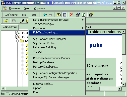Select the Databases folder icon

22,41
